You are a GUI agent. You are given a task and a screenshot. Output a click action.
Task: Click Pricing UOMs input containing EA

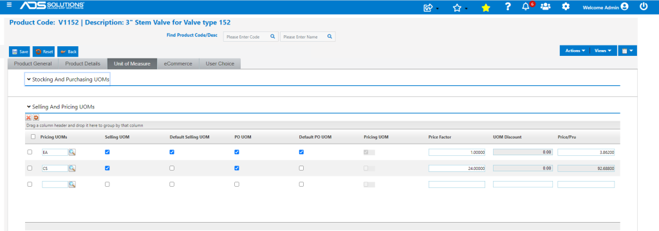coord(55,153)
